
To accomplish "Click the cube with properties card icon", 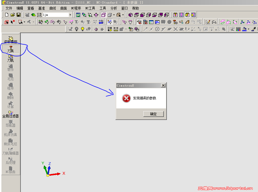I will point(137,29).
